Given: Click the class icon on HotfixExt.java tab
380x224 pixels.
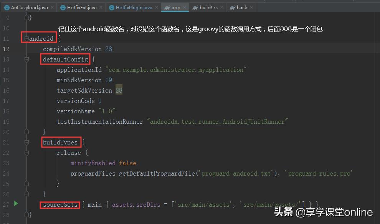Looking at the screenshot, I should (63, 7).
